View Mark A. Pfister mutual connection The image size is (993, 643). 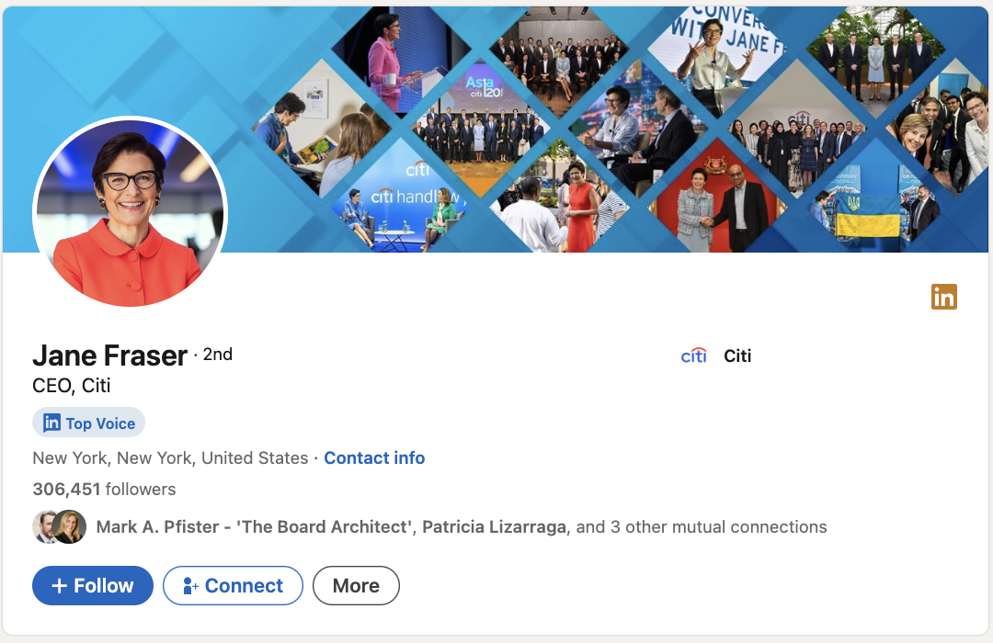(x=254, y=526)
